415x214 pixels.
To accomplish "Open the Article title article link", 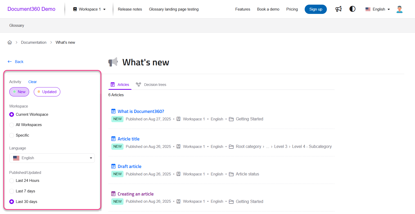I will pyautogui.click(x=128, y=139).
